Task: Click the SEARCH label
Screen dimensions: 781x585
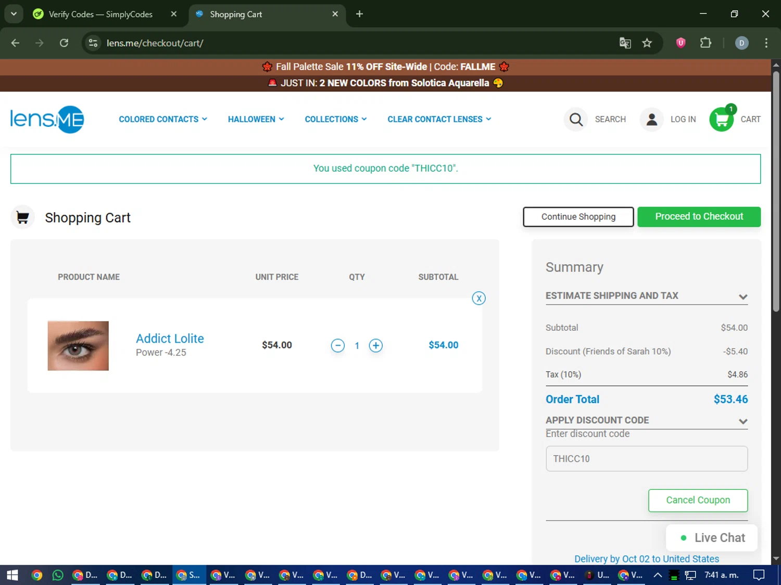Action: pyautogui.click(x=610, y=119)
